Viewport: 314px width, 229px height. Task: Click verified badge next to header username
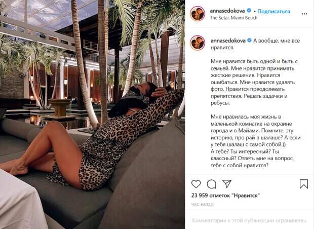[x=249, y=11]
